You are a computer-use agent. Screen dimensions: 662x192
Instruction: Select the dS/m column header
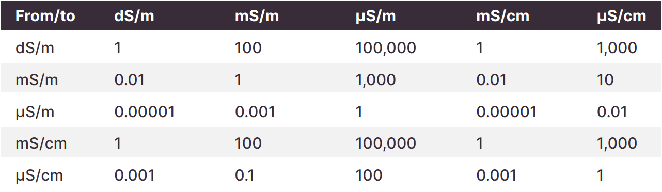coord(134,16)
